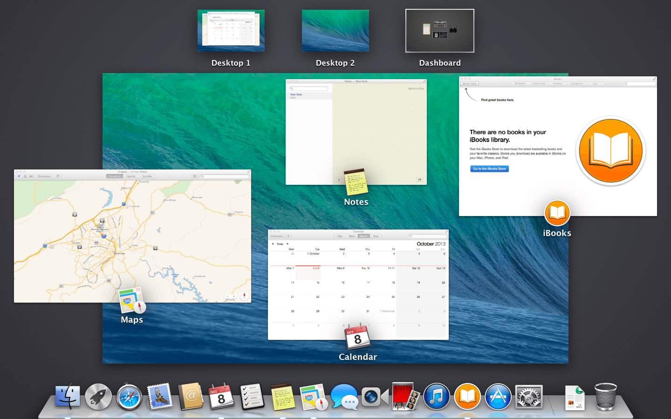Select the Standard map view in Maps
Screen dimensions: 671x419
click(115, 176)
